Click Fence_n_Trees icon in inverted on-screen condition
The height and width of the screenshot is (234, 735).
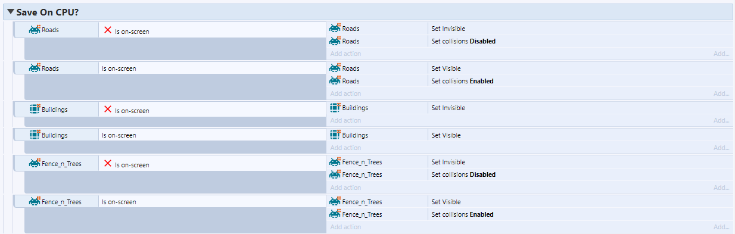35,163
